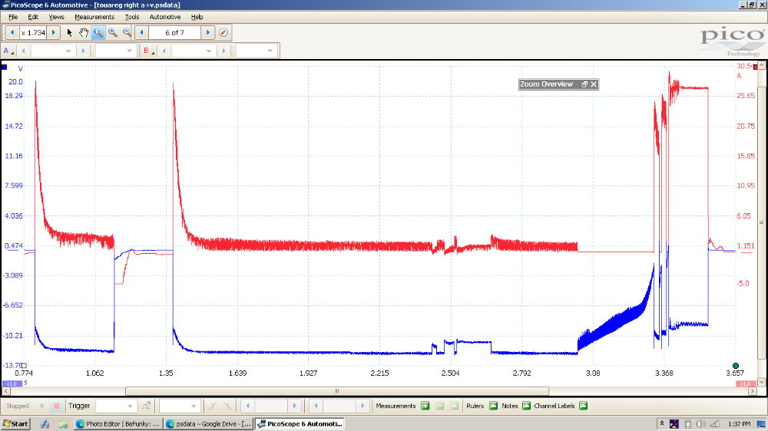The image size is (768, 431).
Task: Click the zoom out magnifier icon
Action: [x=127, y=33]
